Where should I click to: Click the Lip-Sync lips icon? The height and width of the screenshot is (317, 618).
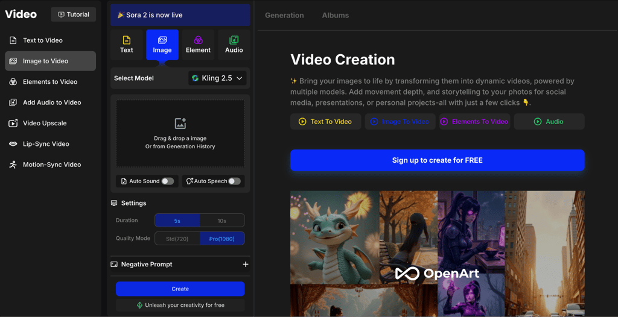tap(13, 143)
